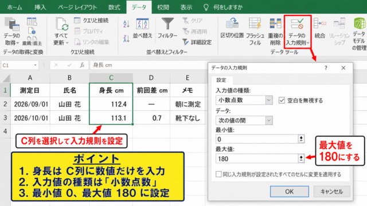367x206 pixels.
Task: Click 重複の削除 tool
Action: tap(275, 31)
